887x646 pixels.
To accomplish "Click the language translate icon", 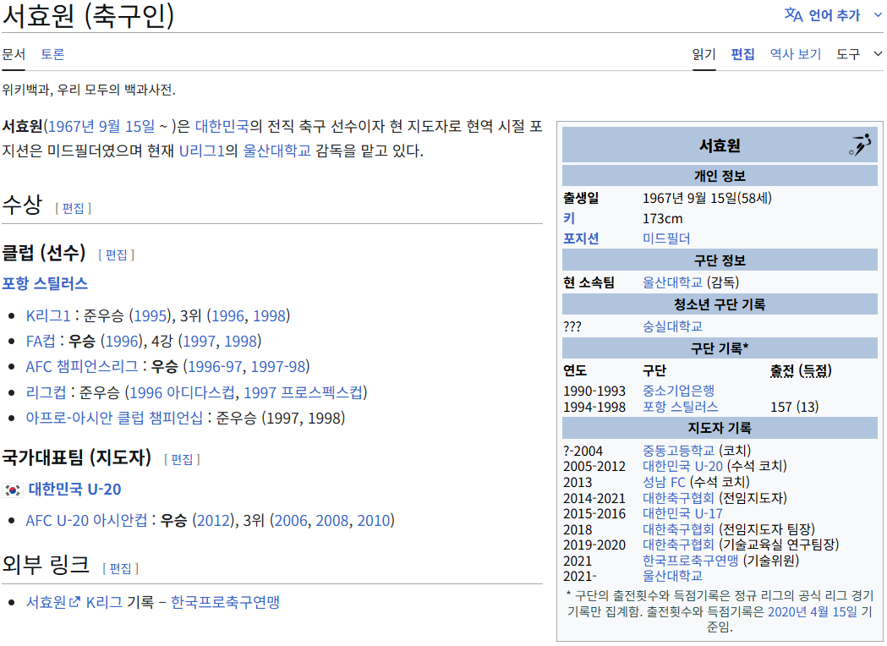I will pyautogui.click(x=792, y=14).
